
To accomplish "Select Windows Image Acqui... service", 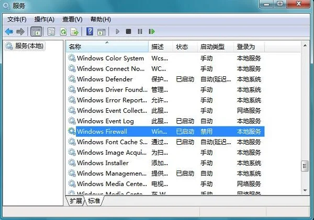I will 112,153.
